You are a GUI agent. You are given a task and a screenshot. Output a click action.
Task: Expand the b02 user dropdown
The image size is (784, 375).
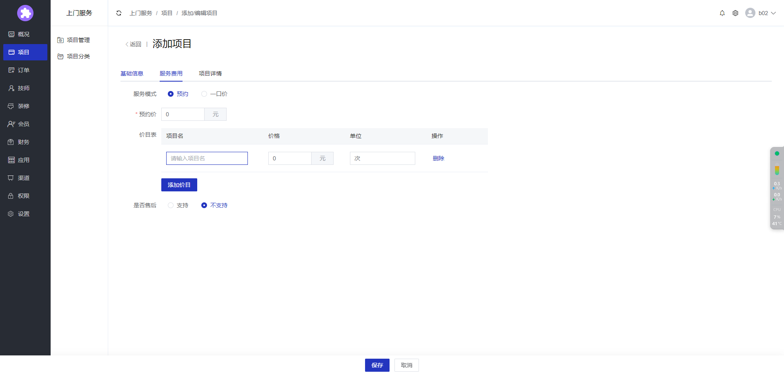[767, 13]
